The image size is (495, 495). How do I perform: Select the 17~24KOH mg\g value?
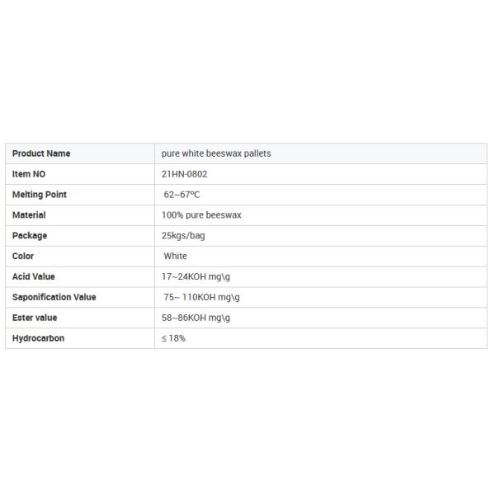coord(196,277)
